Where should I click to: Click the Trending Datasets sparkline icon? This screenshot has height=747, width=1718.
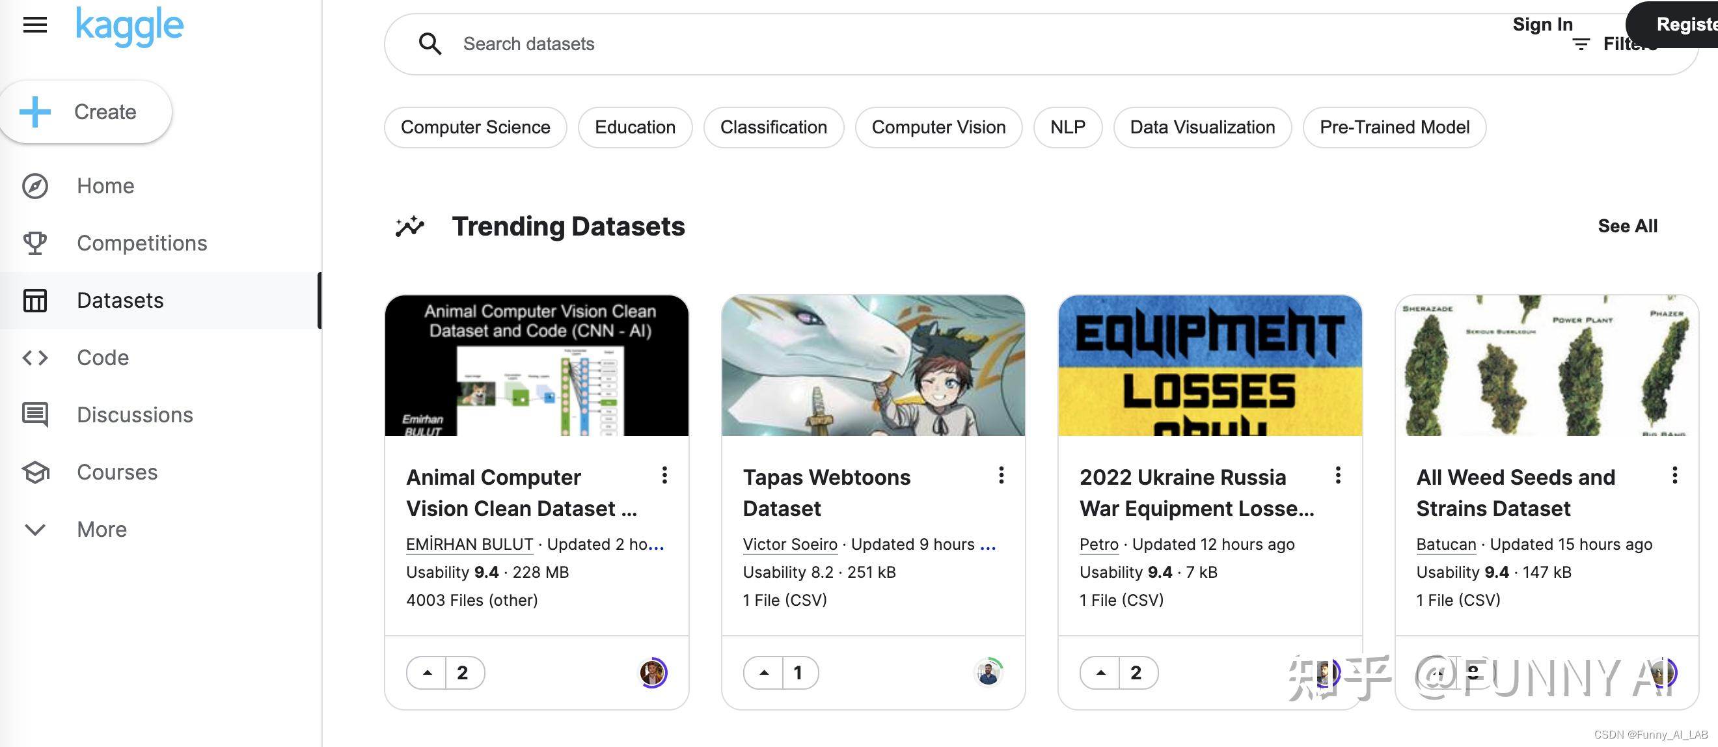point(409,226)
